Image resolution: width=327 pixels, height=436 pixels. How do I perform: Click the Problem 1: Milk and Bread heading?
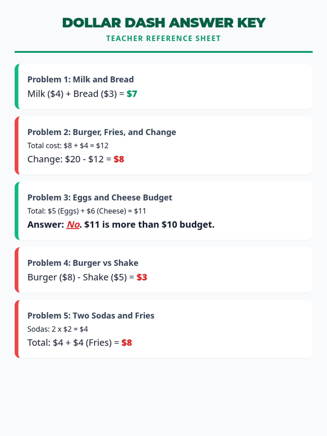tap(80, 79)
